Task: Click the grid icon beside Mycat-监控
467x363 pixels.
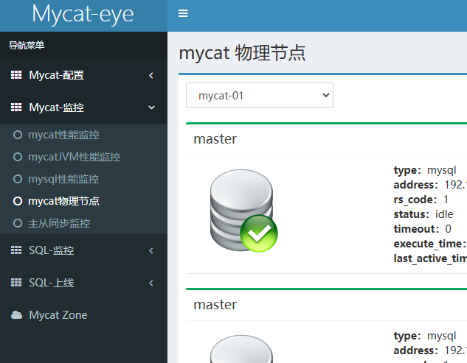Action: 16,108
